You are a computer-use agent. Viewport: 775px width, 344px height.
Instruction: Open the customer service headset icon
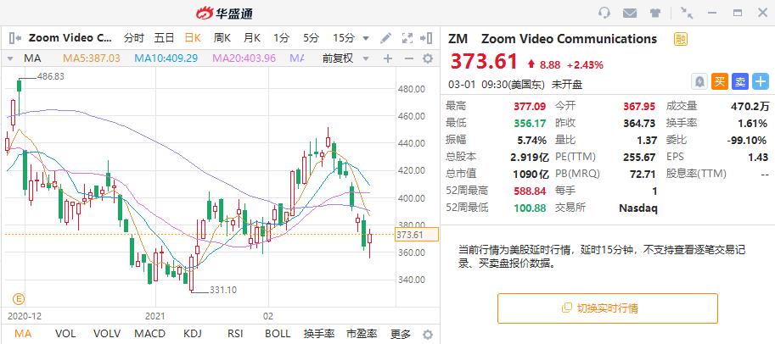point(604,13)
